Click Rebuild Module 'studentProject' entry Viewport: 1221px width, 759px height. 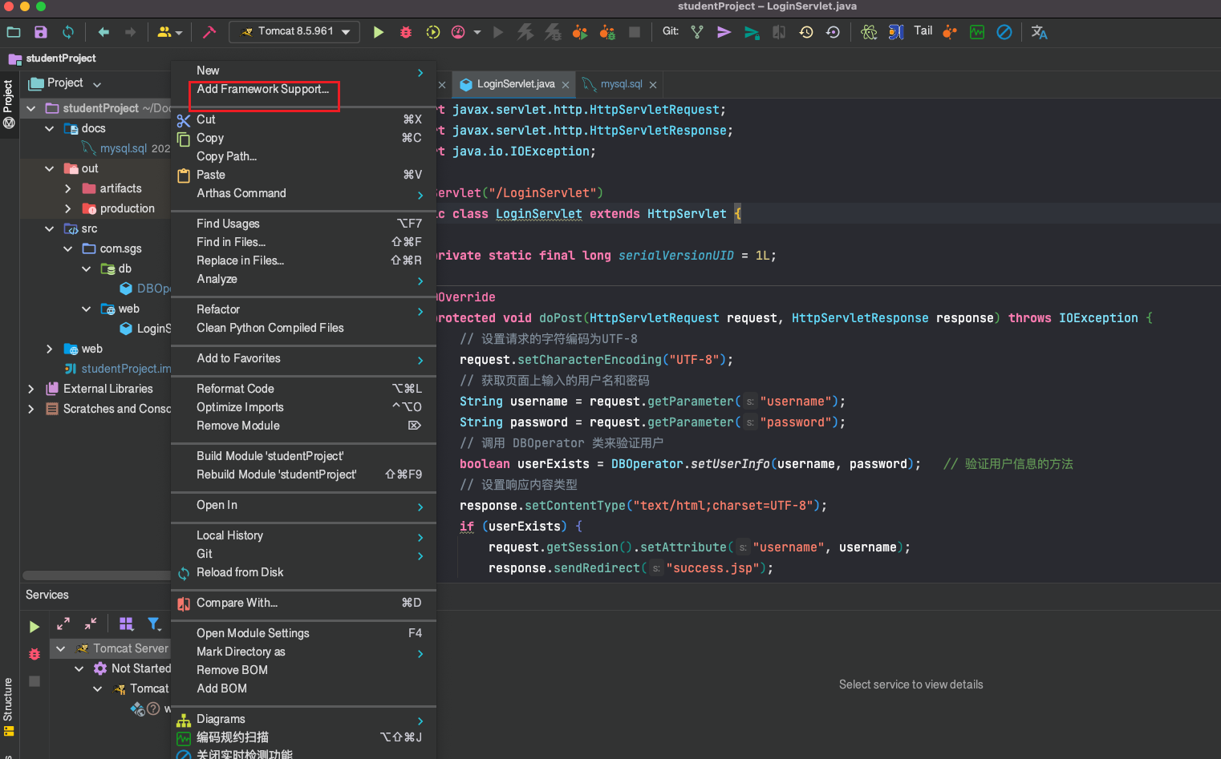coord(303,474)
